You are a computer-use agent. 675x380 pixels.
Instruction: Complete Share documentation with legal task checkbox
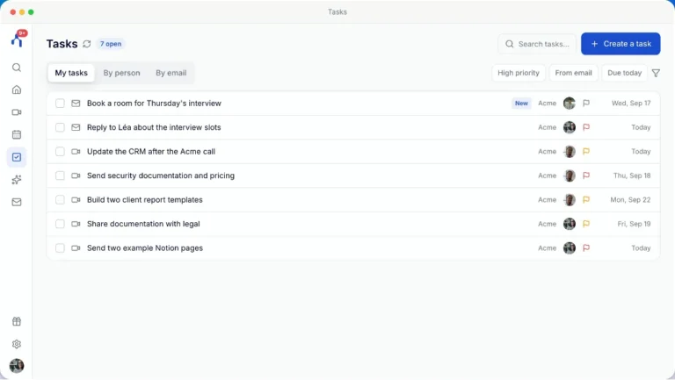[x=60, y=224]
